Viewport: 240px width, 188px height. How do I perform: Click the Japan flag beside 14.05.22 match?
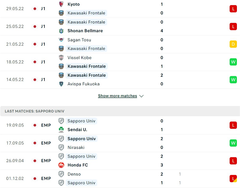click(x=35, y=80)
